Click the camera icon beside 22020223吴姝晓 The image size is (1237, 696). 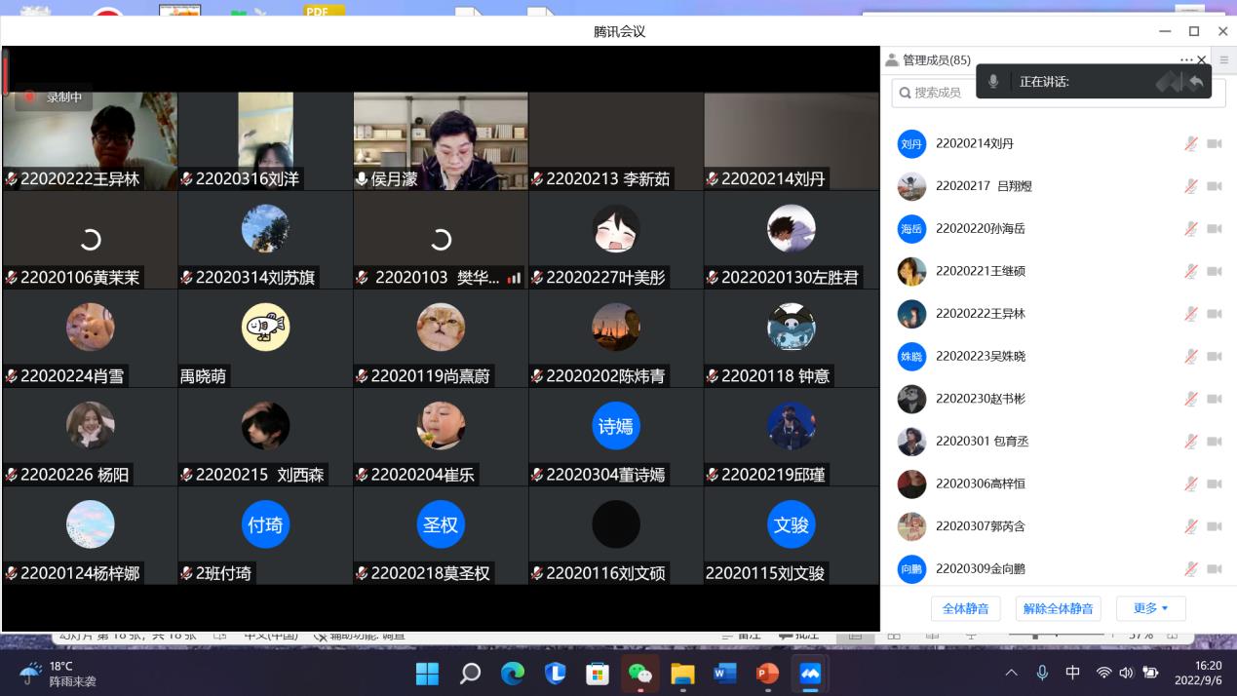point(1215,356)
